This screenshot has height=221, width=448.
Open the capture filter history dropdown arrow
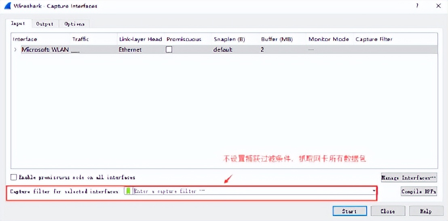[374, 191]
